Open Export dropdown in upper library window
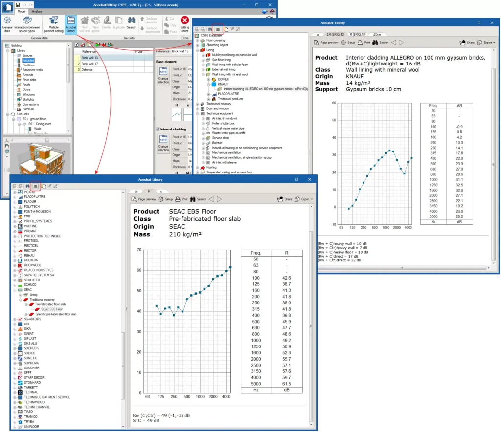501x432 pixels. (x=486, y=43)
